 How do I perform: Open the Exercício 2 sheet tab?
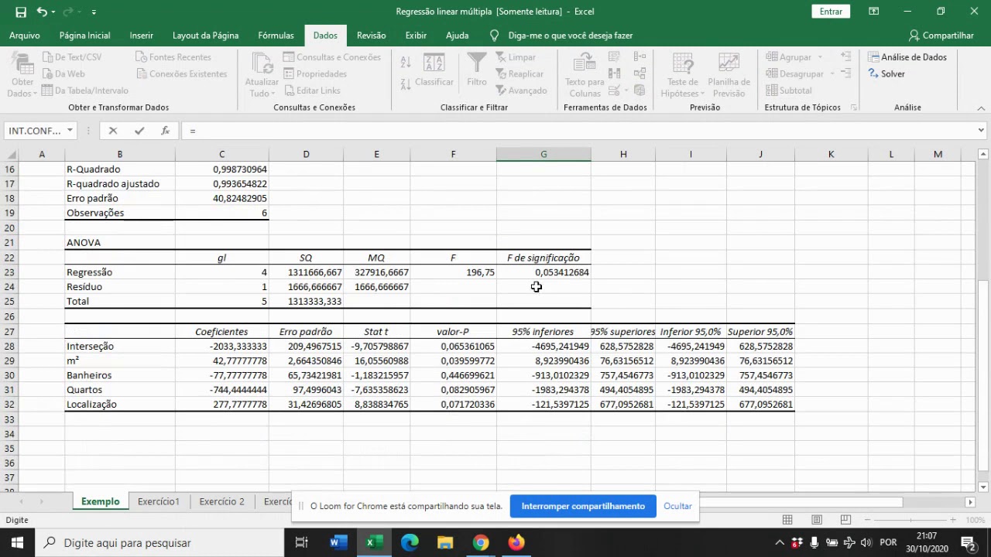(221, 501)
